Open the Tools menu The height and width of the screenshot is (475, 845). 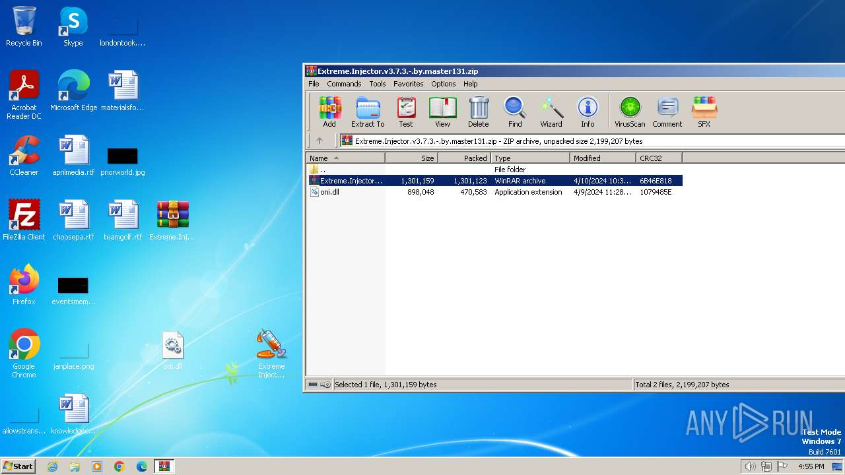(x=378, y=84)
